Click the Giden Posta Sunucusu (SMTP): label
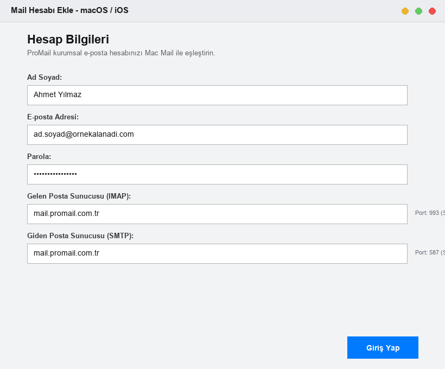The height and width of the screenshot is (369, 445). click(80, 236)
